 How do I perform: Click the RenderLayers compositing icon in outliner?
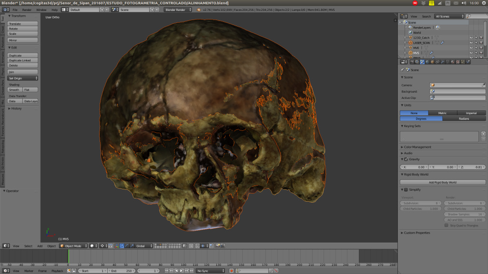pyautogui.click(x=437, y=27)
